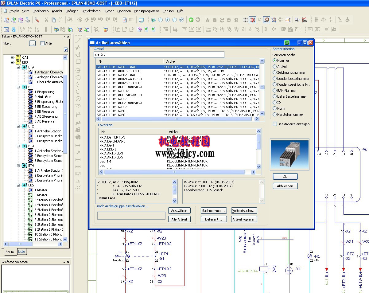Click the table grid toolbar icon

pyautogui.click(x=131, y=20)
